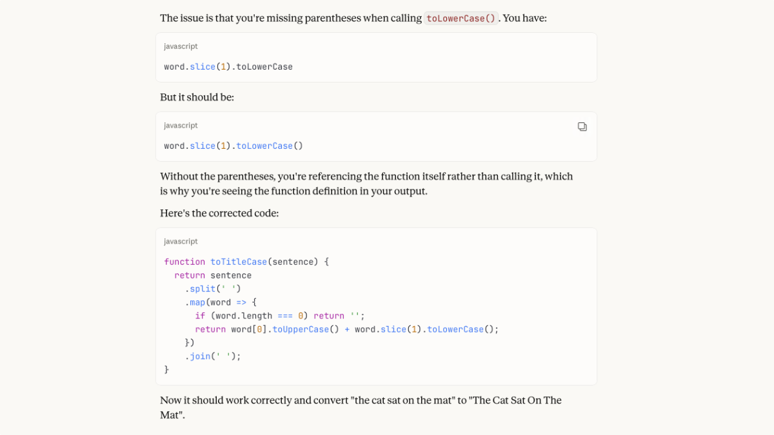Viewport: 774px width, 435px height.
Task: Click the snippet missing parentheses after toLowerCase
Action: coord(228,67)
